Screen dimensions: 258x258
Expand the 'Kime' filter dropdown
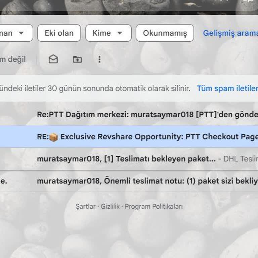pos(109,33)
